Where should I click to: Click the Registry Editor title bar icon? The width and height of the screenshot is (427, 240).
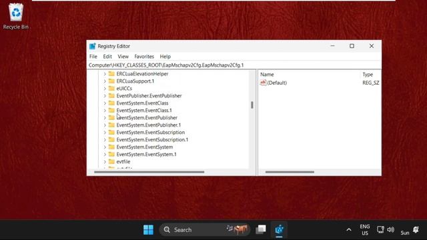[x=93, y=46]
